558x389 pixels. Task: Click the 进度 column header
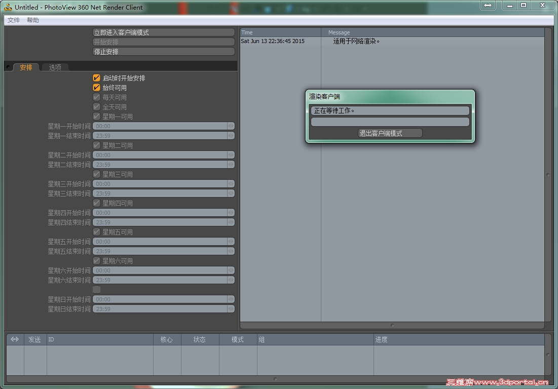point(459,339)
